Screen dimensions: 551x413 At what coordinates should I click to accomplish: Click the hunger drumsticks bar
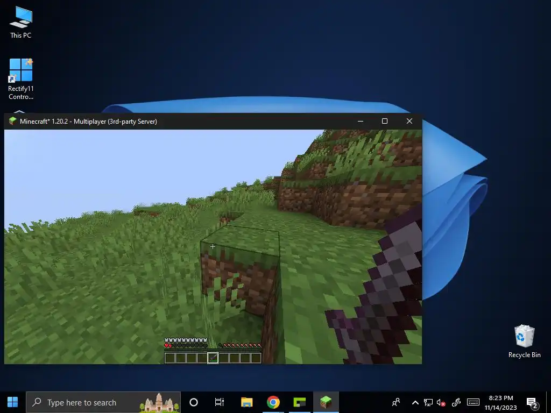pos(240,346)
